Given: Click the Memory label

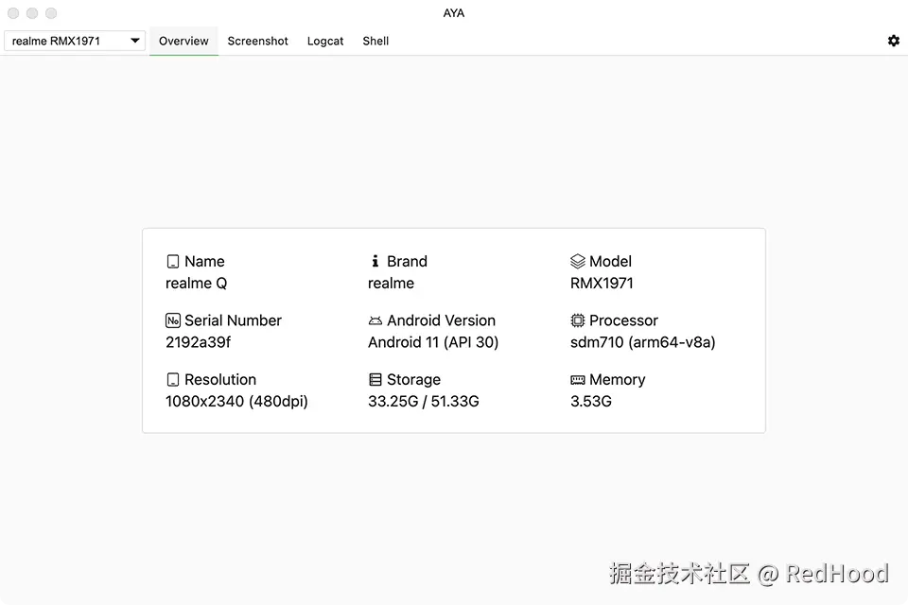Looking at the screenshot, I should 618,379.
